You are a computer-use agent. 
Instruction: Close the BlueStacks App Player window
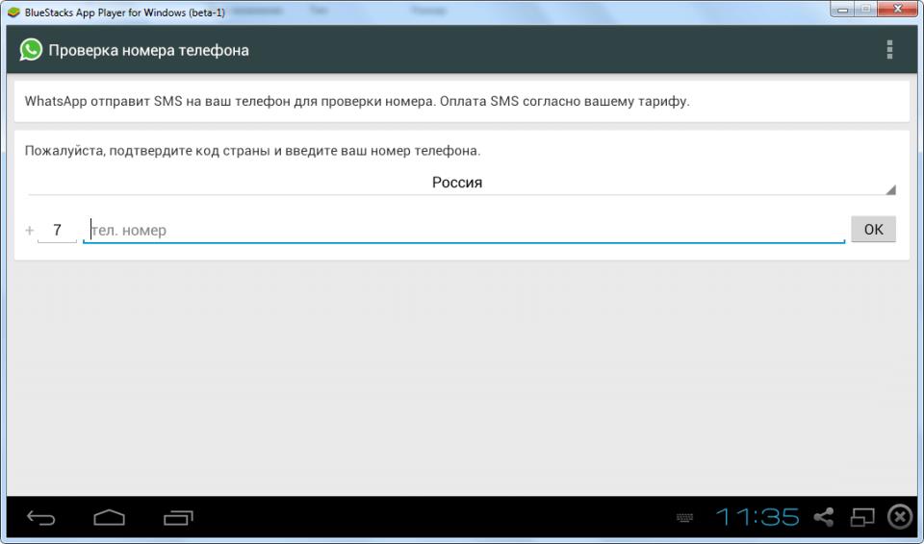pos(899,10)
